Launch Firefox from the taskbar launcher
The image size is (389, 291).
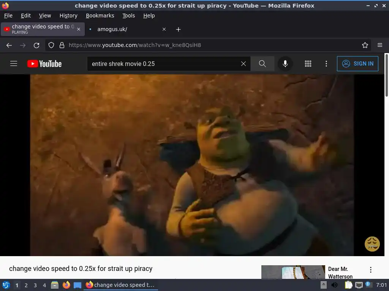(x=66, y=285)
